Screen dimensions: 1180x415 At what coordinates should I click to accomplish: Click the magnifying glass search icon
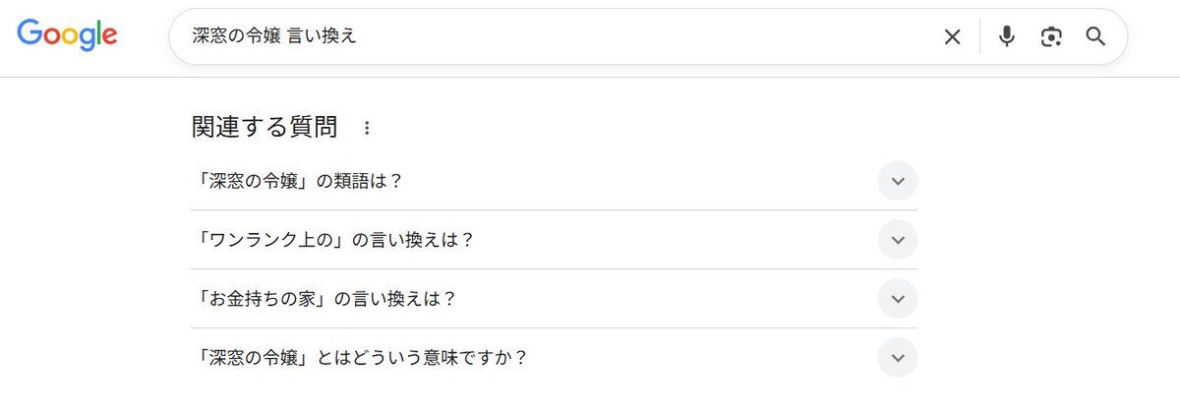point(1095,37)
